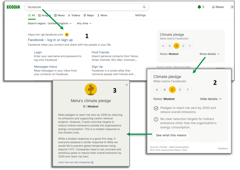Screen dimensions: 240x170
Task: Open the tree counter icon
Action: (x=199, y=7)
